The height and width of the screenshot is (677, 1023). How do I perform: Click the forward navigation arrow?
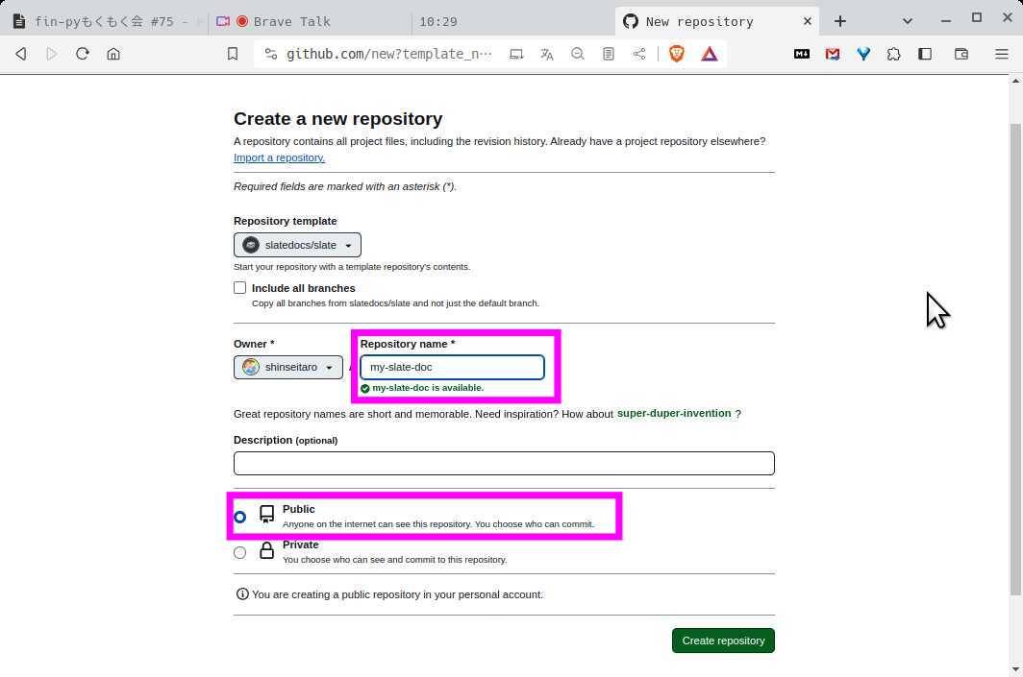pos(52,54)
